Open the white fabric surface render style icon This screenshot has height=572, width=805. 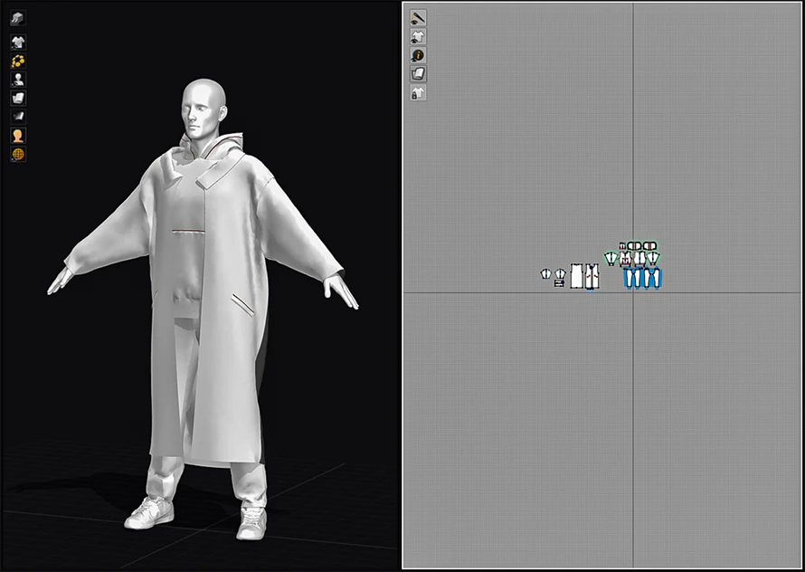click(18, 98)
